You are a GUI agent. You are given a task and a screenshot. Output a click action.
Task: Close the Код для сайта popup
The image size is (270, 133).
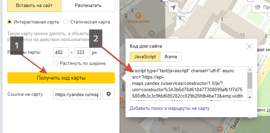pos(249,46)
